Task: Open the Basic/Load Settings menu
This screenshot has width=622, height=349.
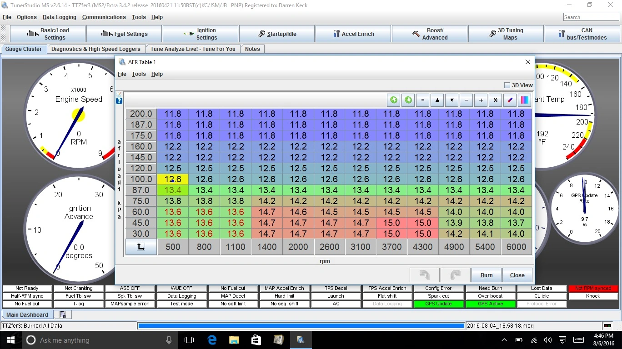Action: (48, 34)
